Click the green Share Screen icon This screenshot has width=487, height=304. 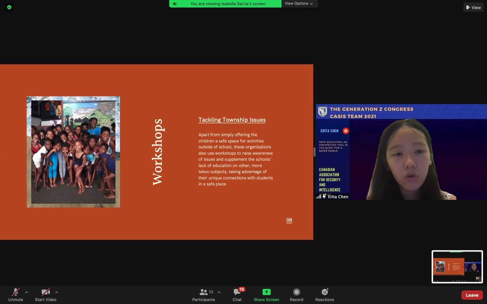(x=266, y=292)
